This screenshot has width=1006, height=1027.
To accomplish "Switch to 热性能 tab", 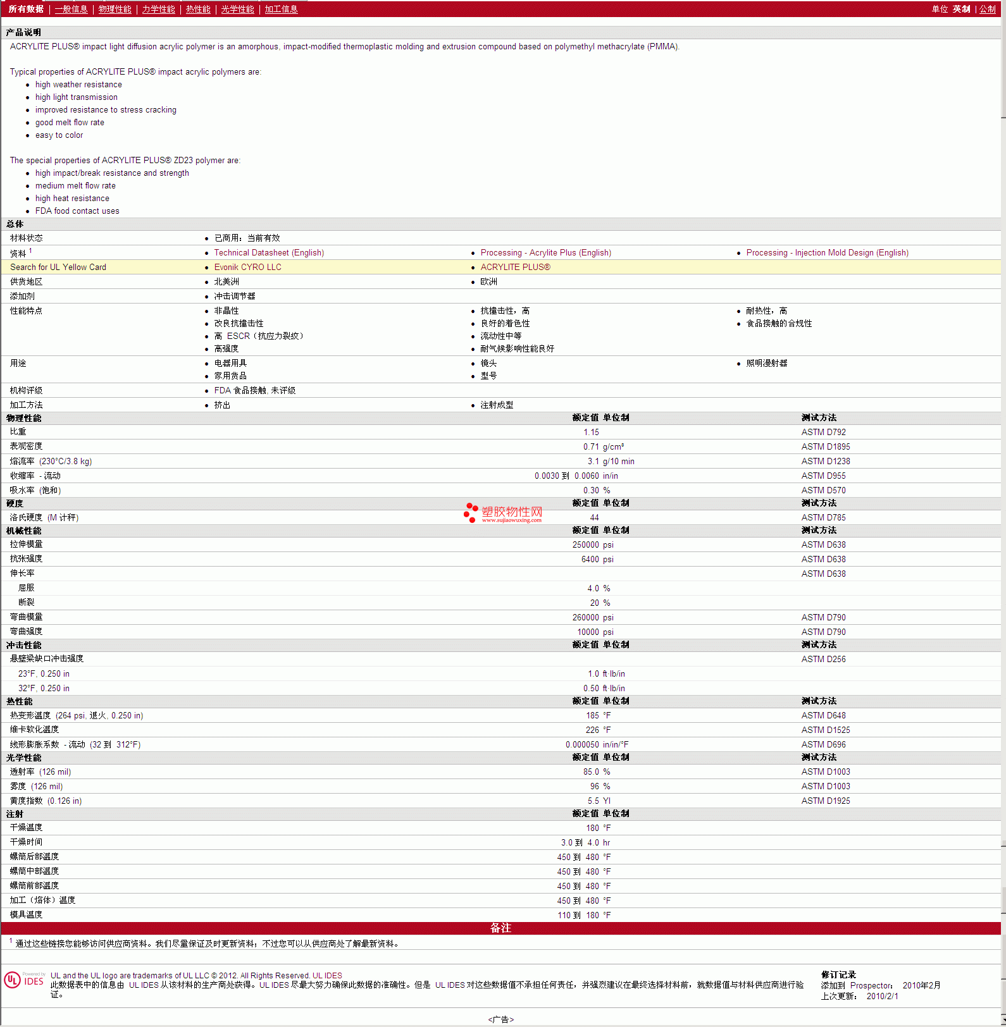I will pos(198,9).
